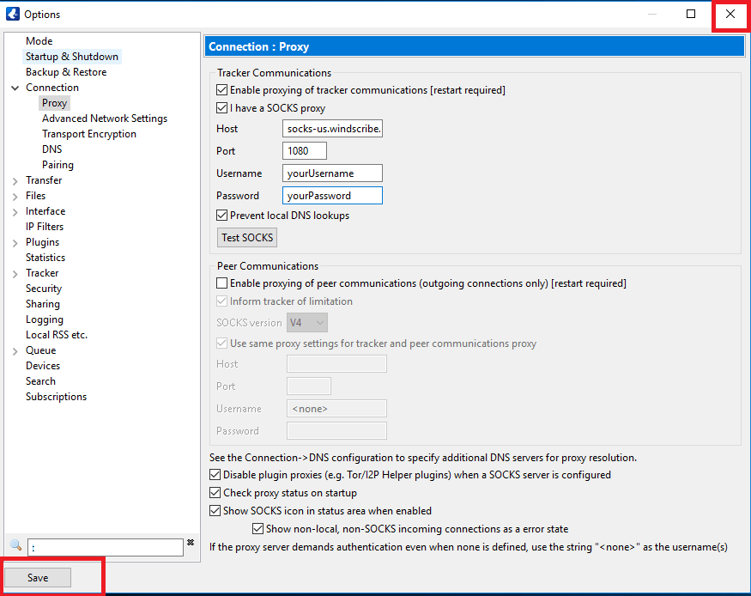Expand the Queue tree node
Image resolution: width=751 pixels, height=596 pixels.
15,351
